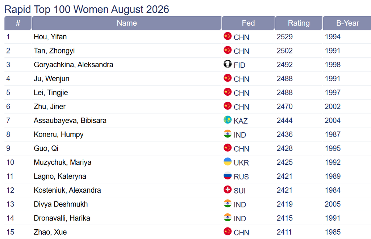
Task: Sort by the B-Year column header
Action: coord(347,23)
